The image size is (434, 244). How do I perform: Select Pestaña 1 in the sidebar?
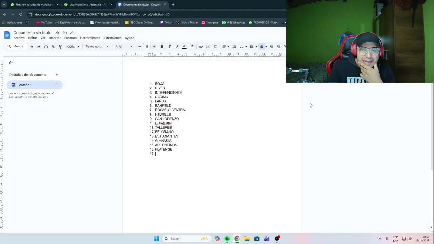pyautogui.click(x=35, y=85)
